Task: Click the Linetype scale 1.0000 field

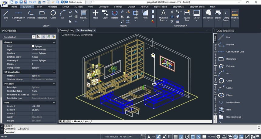Action: coord(43,57)
